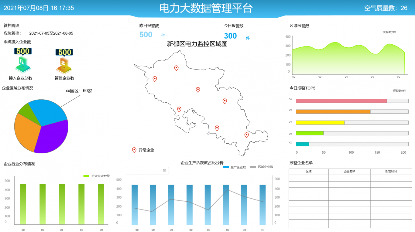Click yesterday's alarm count value 500
Image resolution: width=415 pixels, height=232 pixels.
146,35
